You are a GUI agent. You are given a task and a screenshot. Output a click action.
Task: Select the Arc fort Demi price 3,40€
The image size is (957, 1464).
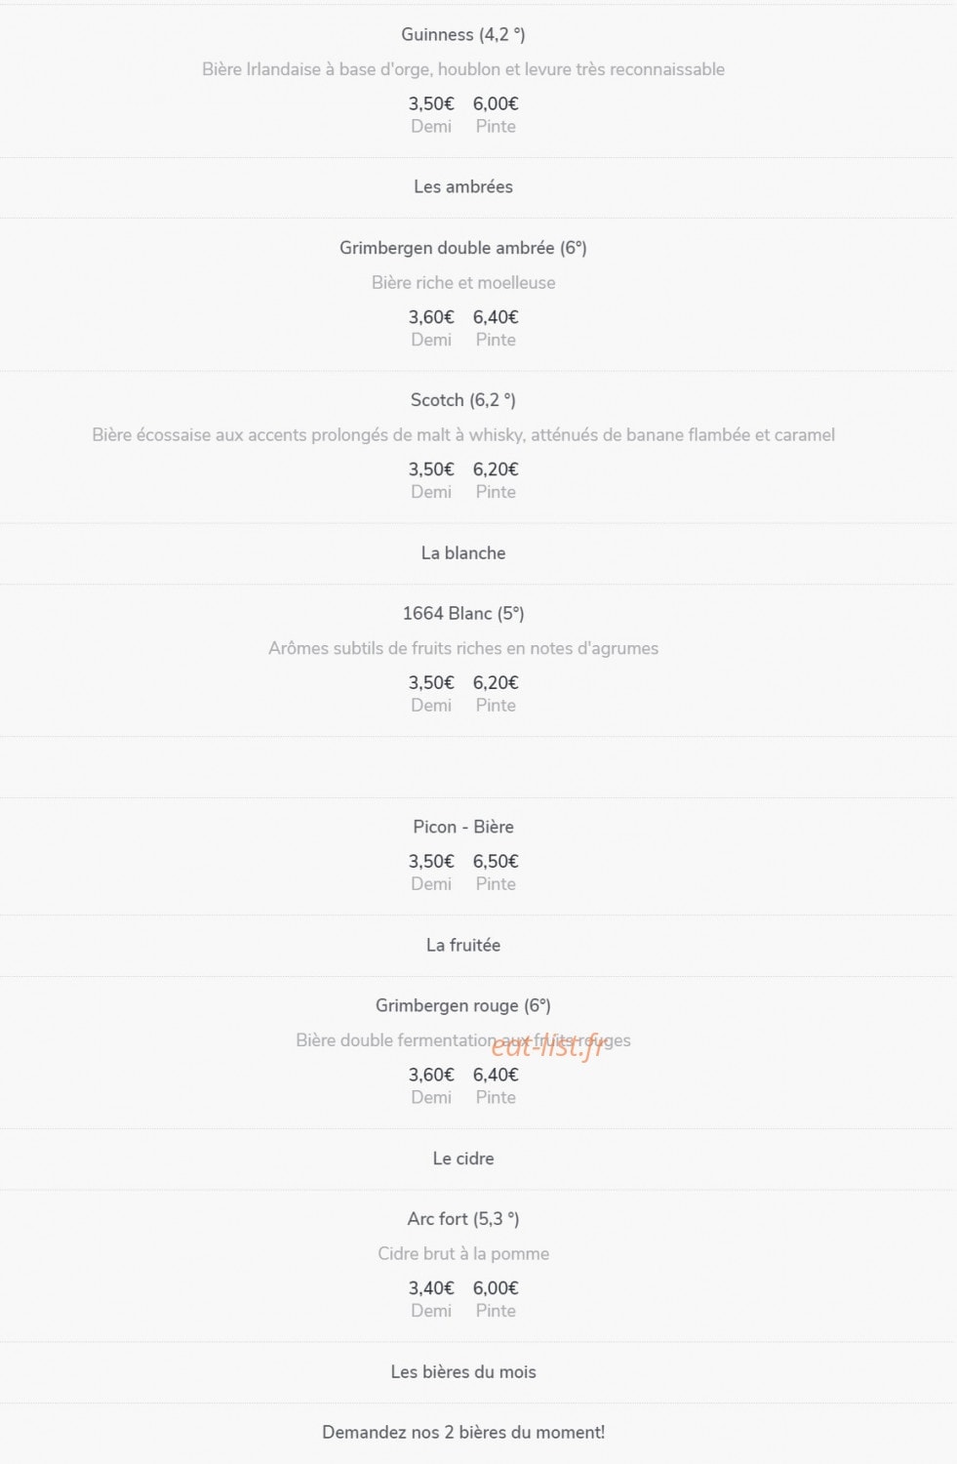(431, 1288)
